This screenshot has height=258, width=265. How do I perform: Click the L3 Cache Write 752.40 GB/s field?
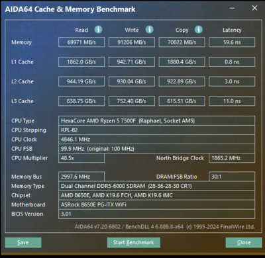tap(132, 101)
